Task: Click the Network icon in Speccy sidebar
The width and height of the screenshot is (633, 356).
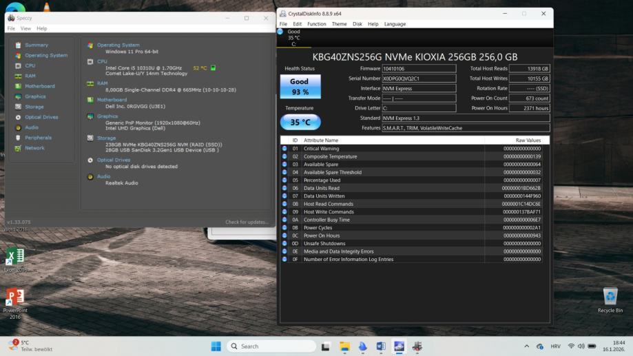Action: pyautogui.click(x=18, y=148)
